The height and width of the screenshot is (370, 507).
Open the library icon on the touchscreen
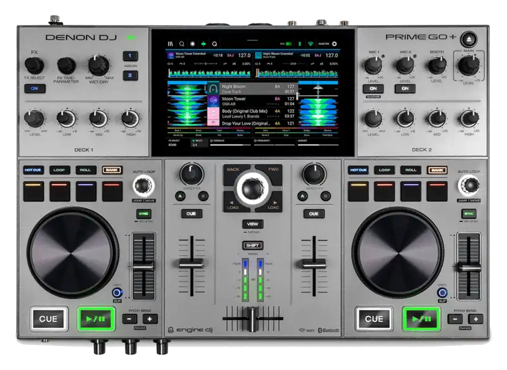(x=170, y=44)
